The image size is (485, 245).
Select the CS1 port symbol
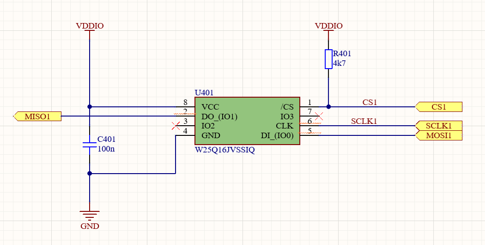pyautogui.click(x=439, y=107)
